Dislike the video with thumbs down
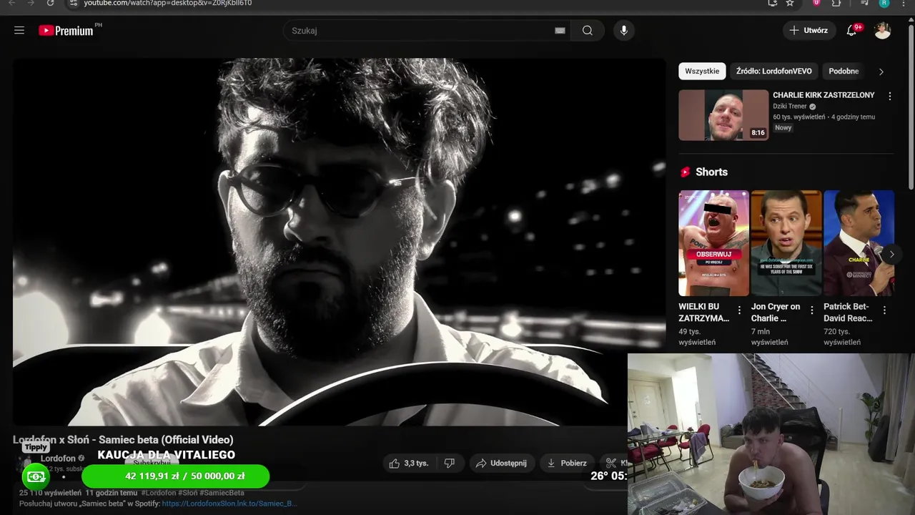915x515 pixels. point(450,463)
